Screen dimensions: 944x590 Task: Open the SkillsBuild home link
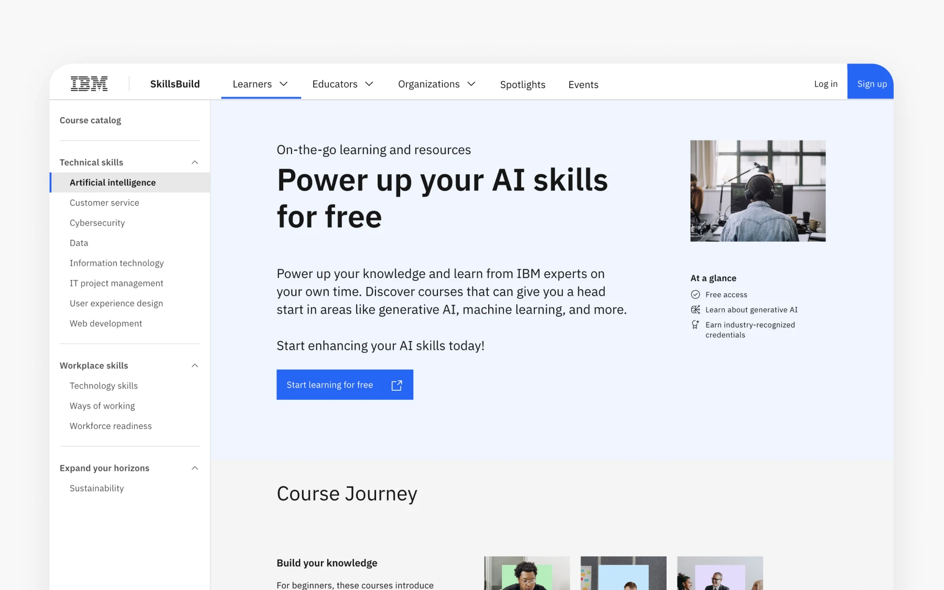coord(175,84)
